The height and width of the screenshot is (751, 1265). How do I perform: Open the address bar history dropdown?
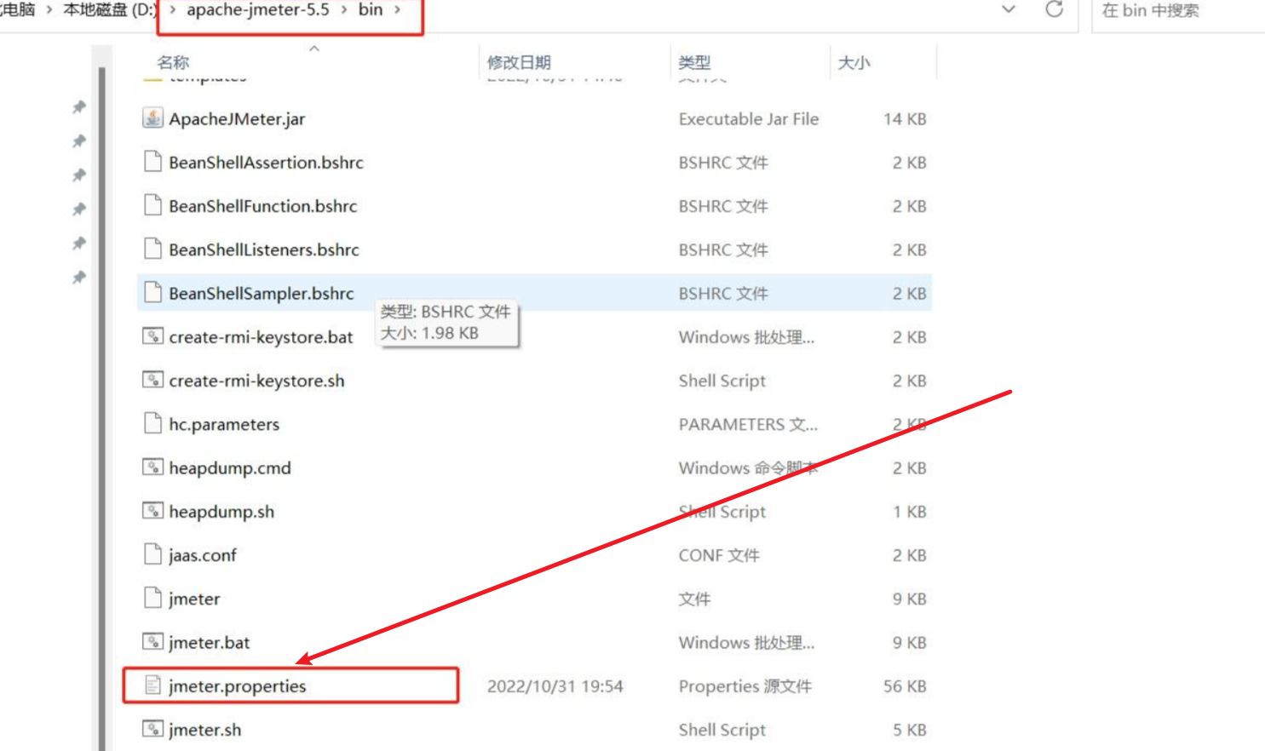(1009, 9)
